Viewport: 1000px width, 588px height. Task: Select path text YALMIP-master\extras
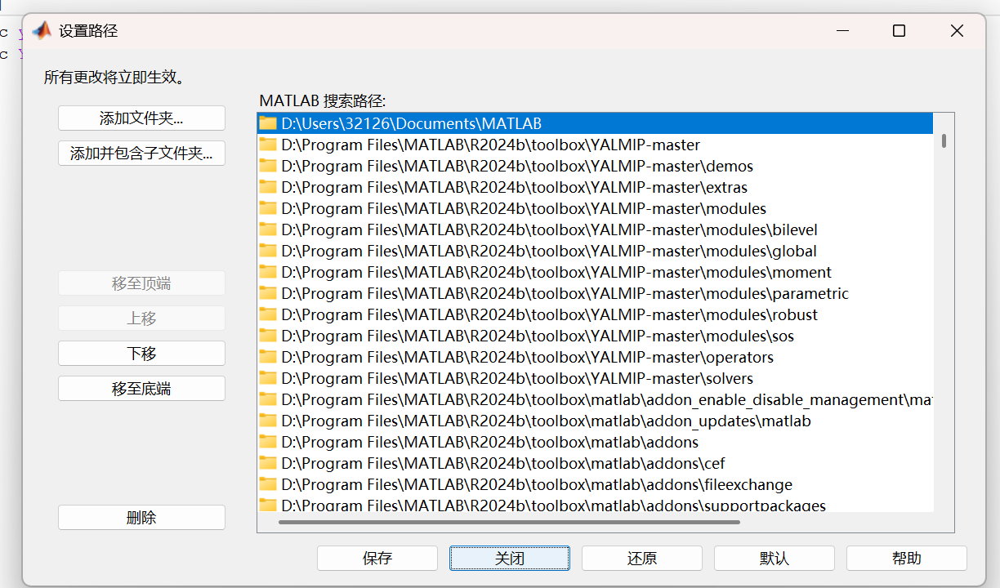tap(515, 187)
